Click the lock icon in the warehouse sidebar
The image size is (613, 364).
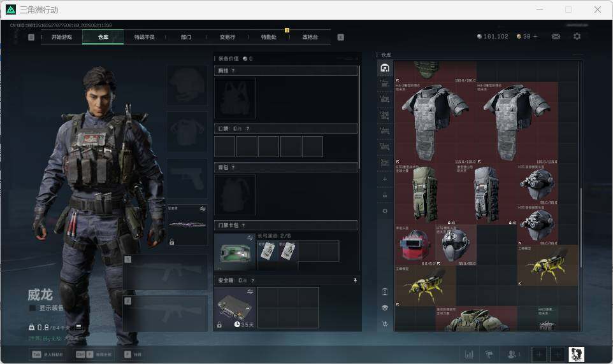[385, 195]
